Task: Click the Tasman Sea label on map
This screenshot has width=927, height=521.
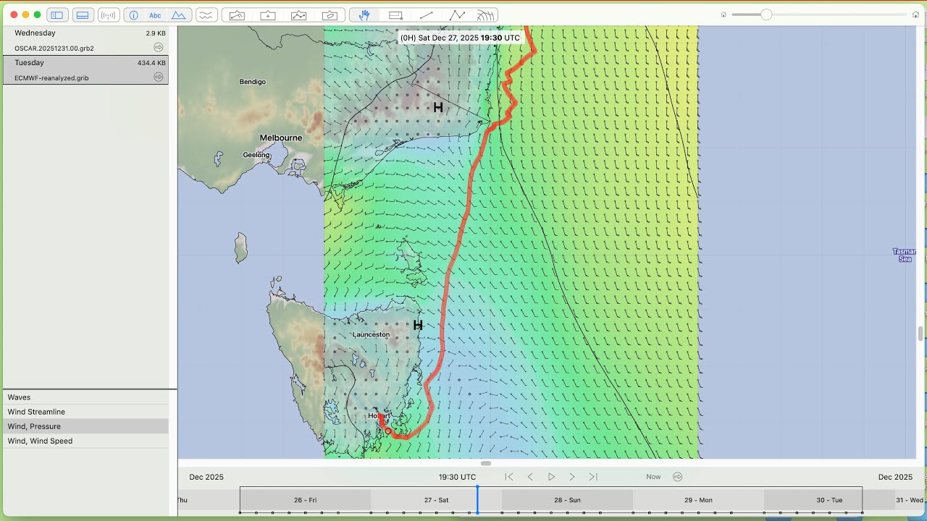Action: pyautogui.click(x=905, y=255)
